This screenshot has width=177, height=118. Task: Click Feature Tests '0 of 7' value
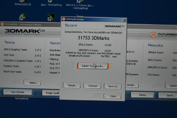tap(38, 67)
